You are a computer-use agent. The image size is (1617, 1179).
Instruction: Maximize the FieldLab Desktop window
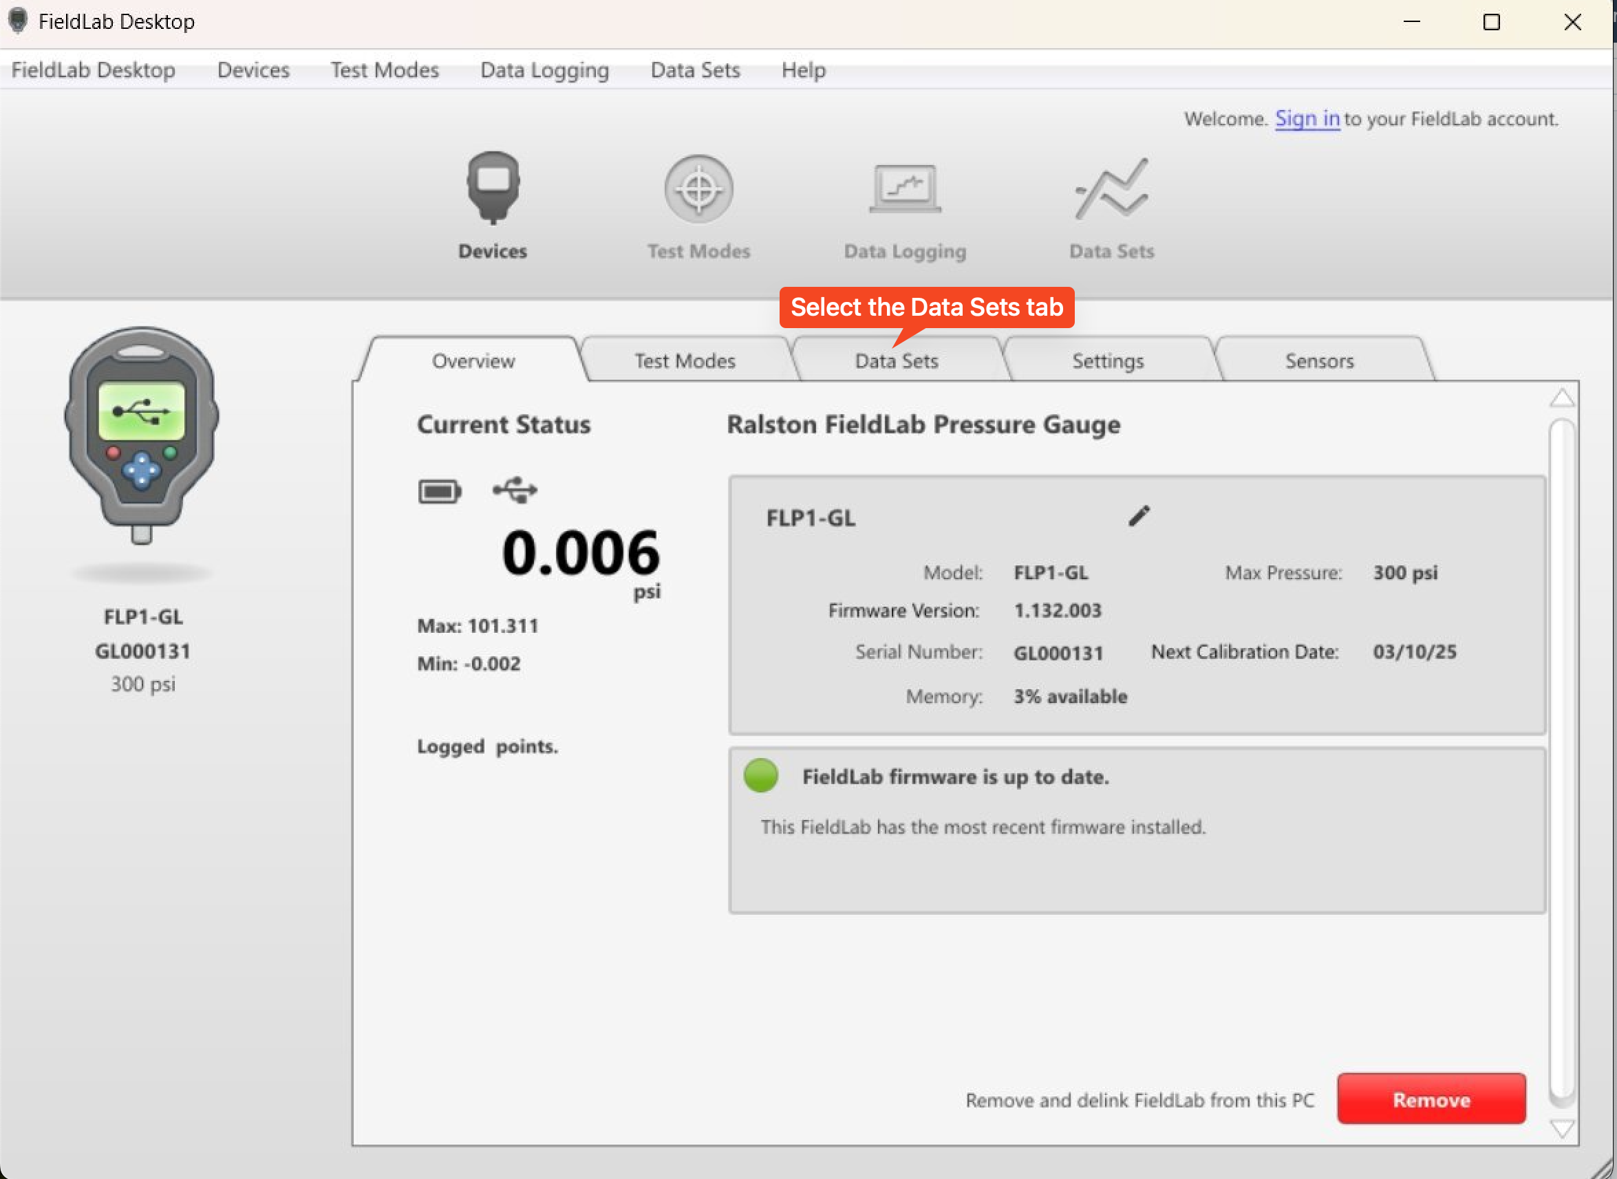1491,22
